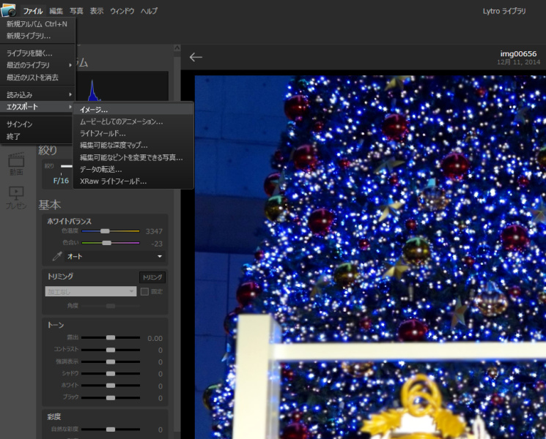Open the 加工なし trimming preset dropdown

(91, 291)
